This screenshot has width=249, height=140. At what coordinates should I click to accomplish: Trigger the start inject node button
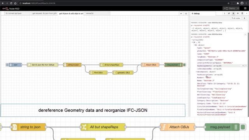(7, 65)
